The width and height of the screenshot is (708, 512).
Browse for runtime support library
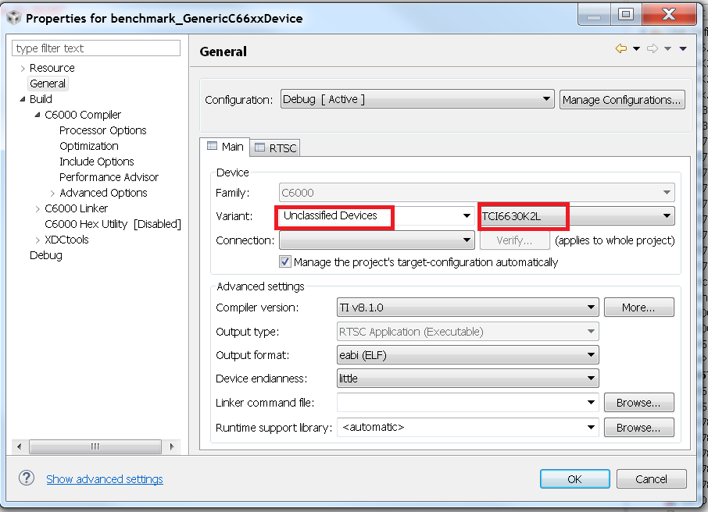click(638, 427)
